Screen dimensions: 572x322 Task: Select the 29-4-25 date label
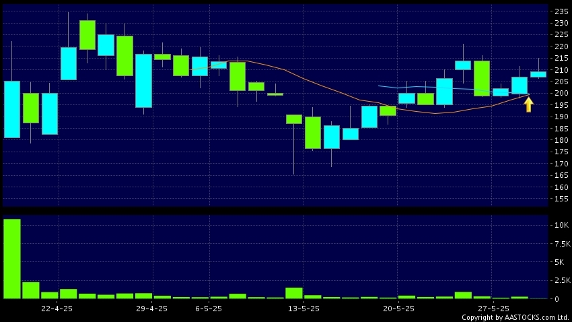click(x=152, y=309)
